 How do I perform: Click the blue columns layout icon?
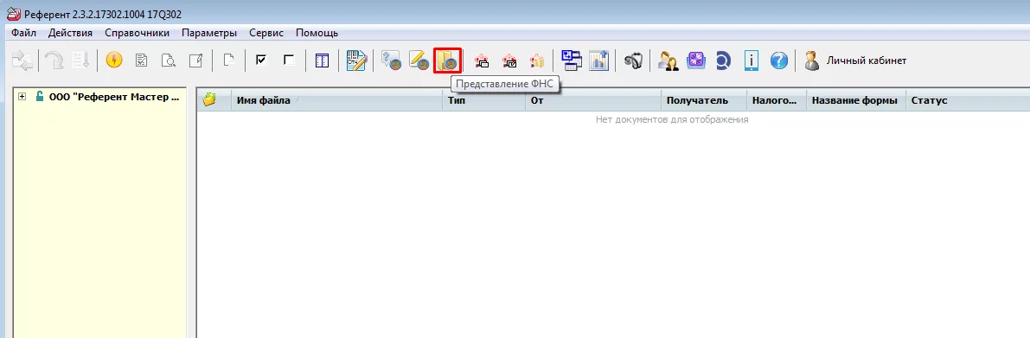(x=322, y=61)
